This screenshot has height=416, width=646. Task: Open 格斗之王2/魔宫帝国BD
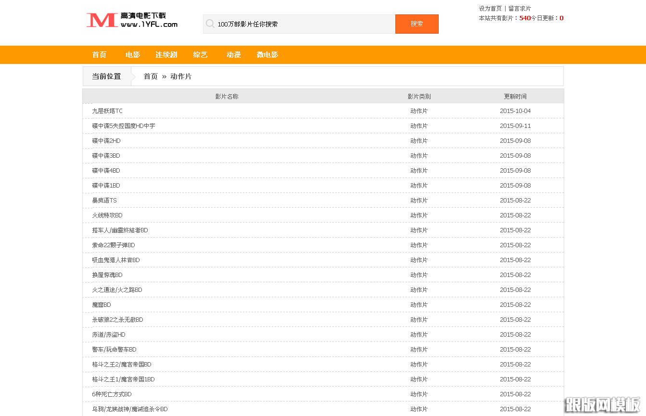tap(121, 364)
